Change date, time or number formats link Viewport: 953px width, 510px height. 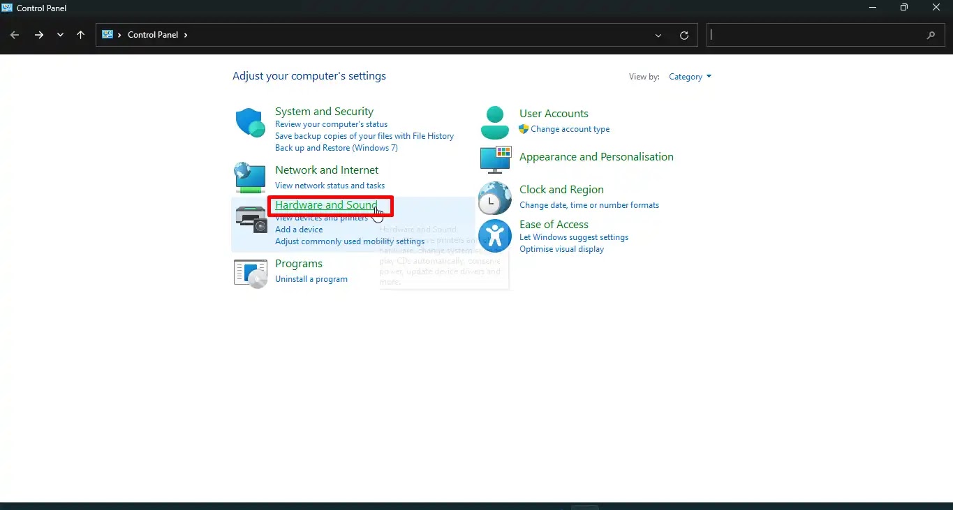click(x=589, y=205)
